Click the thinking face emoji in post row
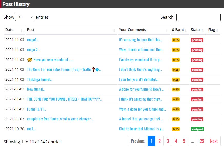224x149 pixels. 30,60
